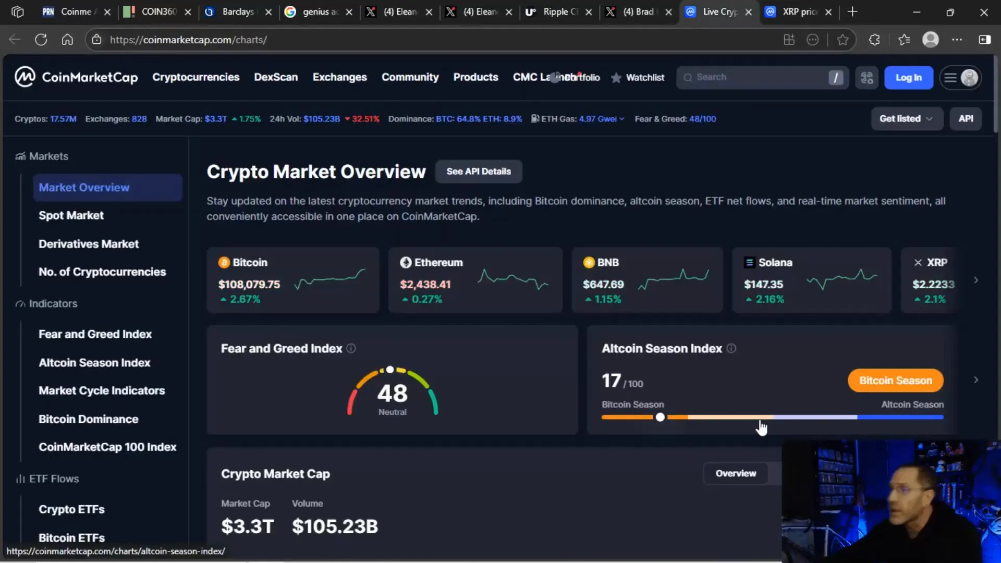Open Market Cycle Indicators link
The image size is (1001, 563).
click(102, 390)
